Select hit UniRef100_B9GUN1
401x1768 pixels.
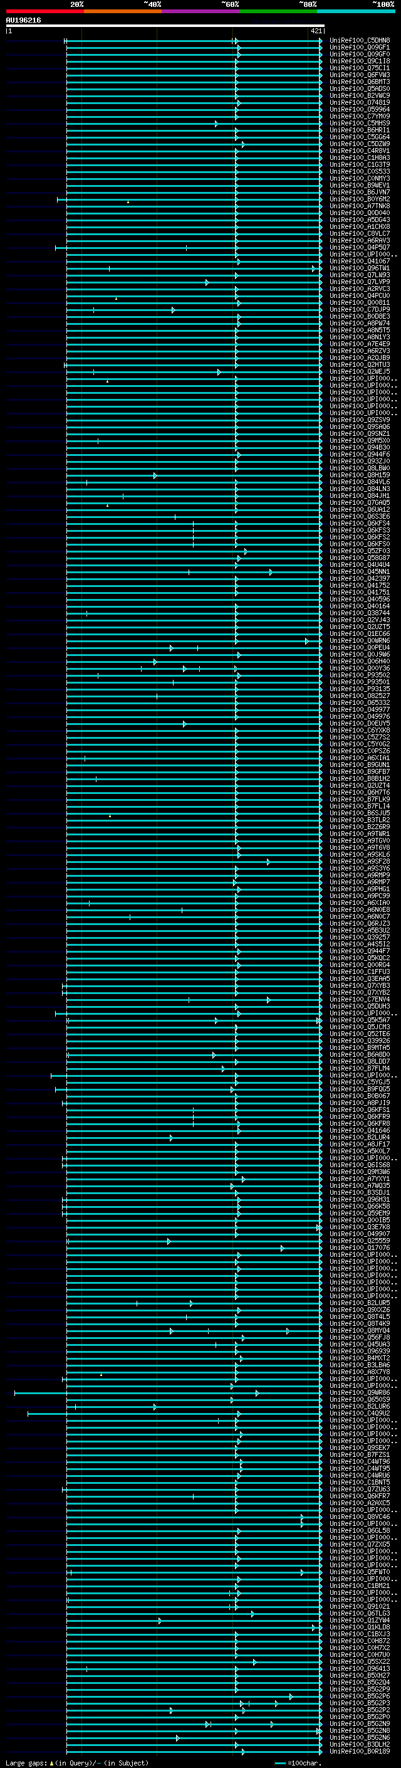[x=360, y=765]
